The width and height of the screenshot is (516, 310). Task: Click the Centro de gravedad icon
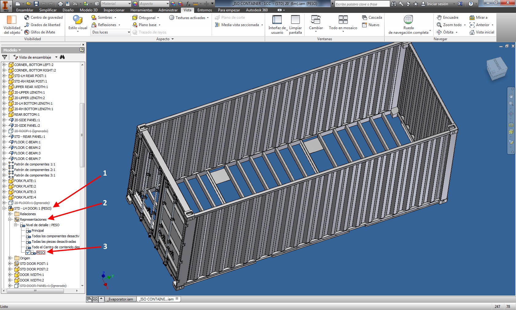click(x=27, y=17)
